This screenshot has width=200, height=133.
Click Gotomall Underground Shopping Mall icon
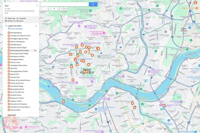[x=96, y=109]
